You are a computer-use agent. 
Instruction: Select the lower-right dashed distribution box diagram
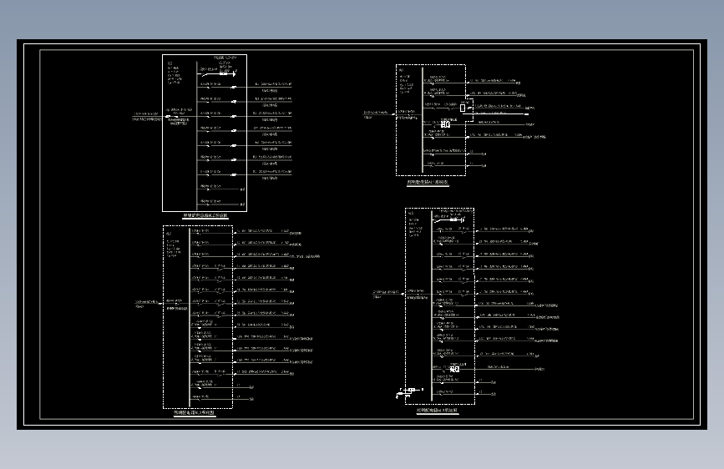(439, 306)
